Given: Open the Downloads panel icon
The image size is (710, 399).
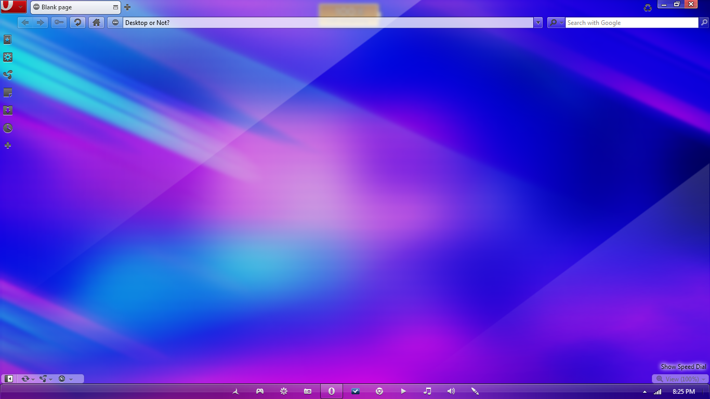Looking at the screenshot, I should tap(7, 110).
